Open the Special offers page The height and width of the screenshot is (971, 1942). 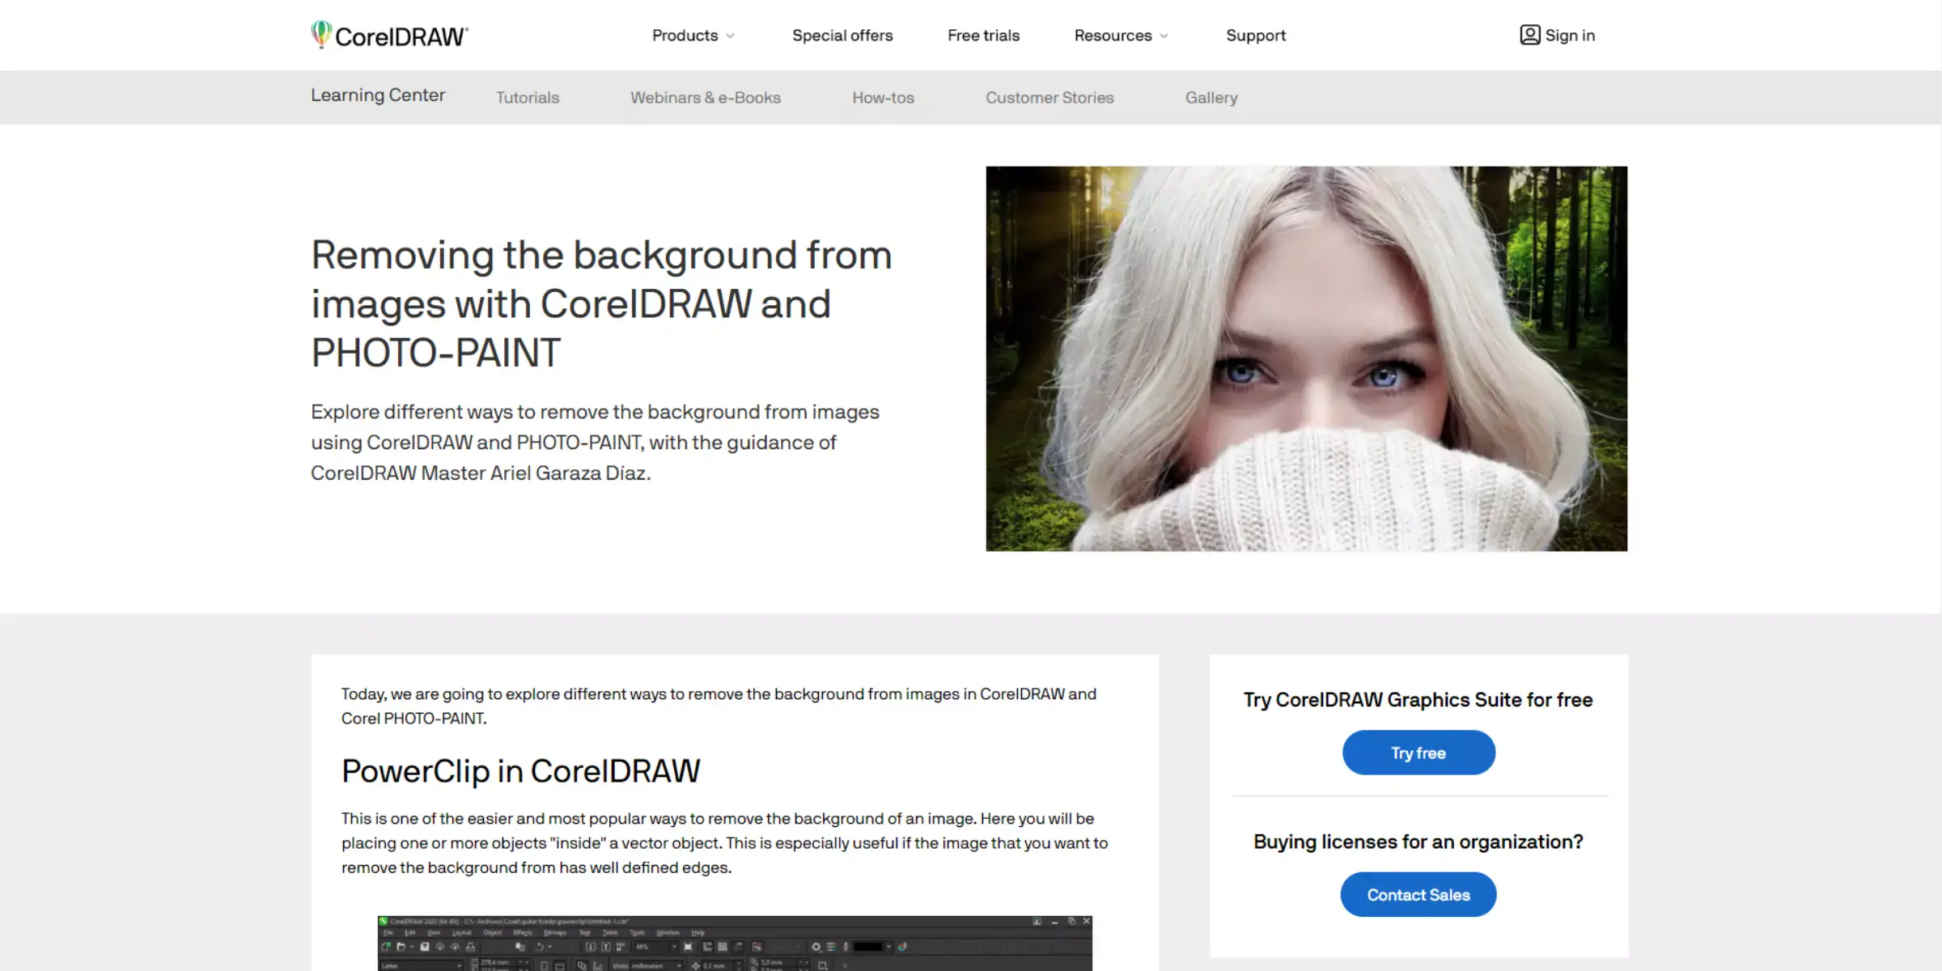(842, 36)
